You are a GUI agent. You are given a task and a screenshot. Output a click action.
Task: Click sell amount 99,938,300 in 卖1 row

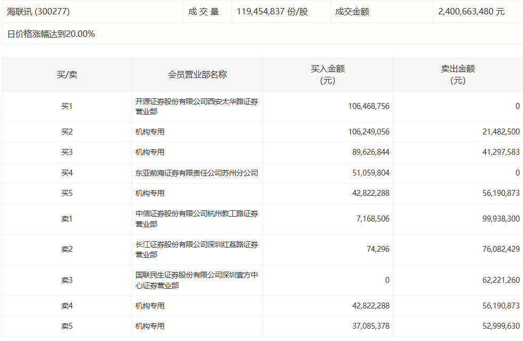click(498, 219)
